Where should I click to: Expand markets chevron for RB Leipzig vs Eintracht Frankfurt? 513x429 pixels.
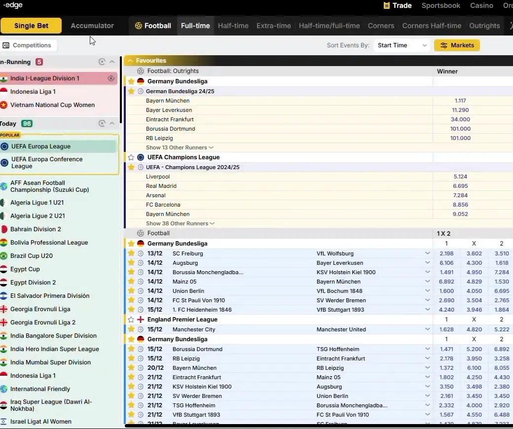pos(427,358)
